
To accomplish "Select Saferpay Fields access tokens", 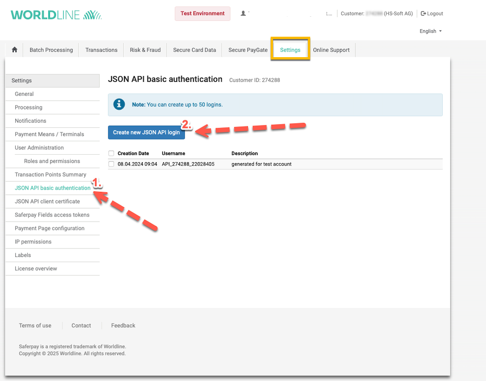I will (x=52, y=215).
